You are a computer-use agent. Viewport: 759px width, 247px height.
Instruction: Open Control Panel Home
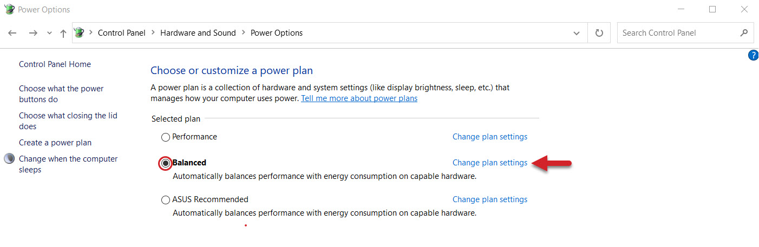point(55,64)
